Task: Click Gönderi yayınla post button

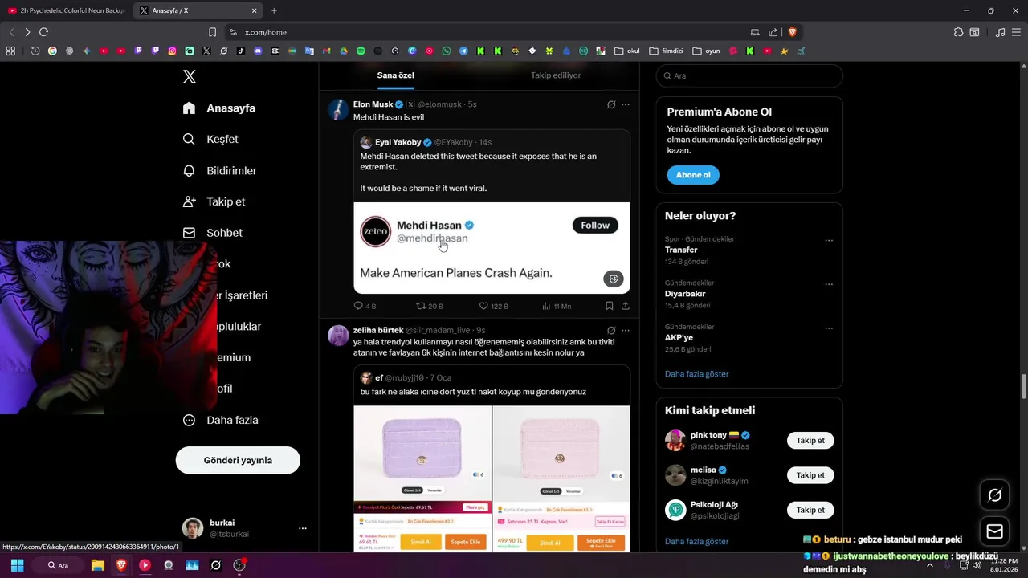Action: 238,460
